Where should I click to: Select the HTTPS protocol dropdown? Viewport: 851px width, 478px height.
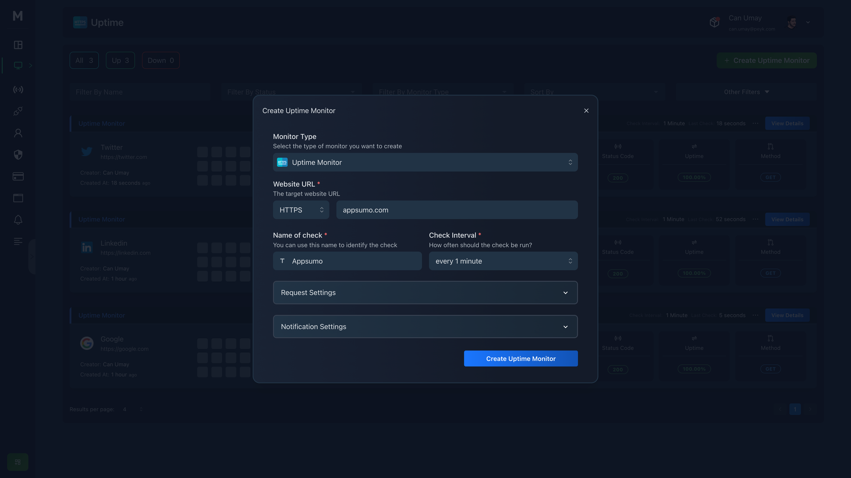pyautogui.click(x=300, y=209)
